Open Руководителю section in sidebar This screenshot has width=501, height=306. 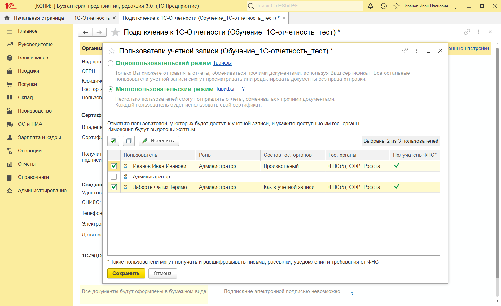pos(37,45)
